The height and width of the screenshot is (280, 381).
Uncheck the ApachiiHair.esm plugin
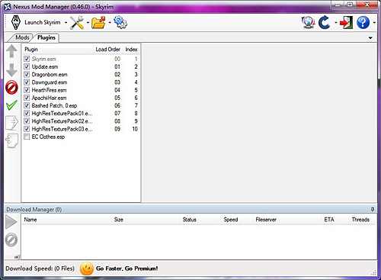(27, 98)
